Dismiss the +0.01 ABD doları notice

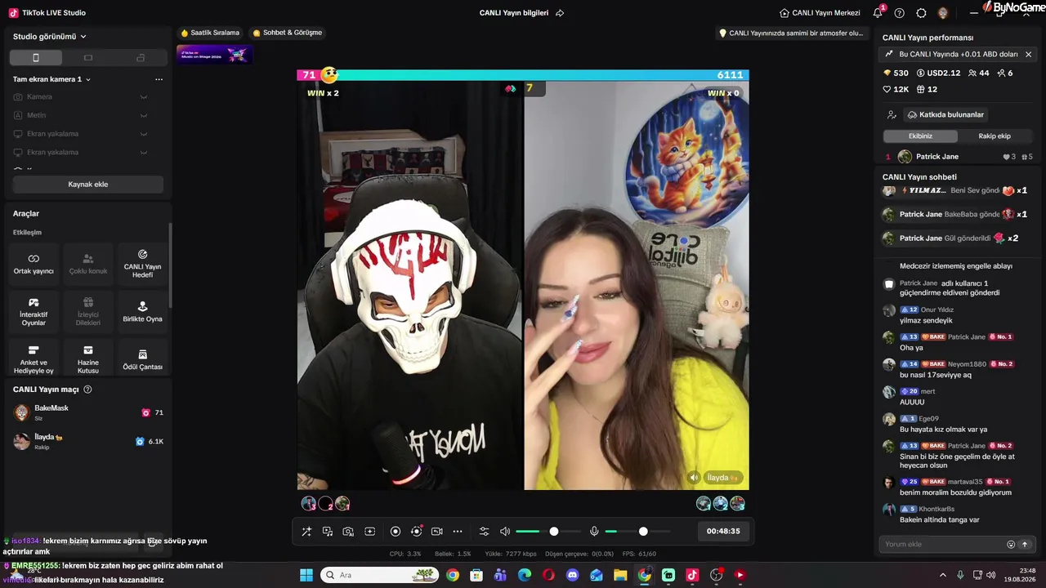(1028, 54)
